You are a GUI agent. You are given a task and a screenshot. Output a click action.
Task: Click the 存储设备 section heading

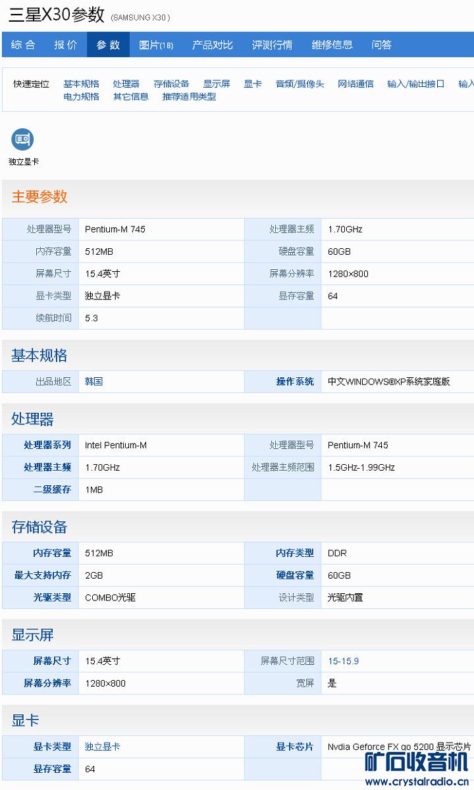(39, 527)
